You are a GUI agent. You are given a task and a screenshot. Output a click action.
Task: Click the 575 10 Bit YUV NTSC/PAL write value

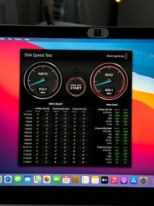[x=117, y=150]
